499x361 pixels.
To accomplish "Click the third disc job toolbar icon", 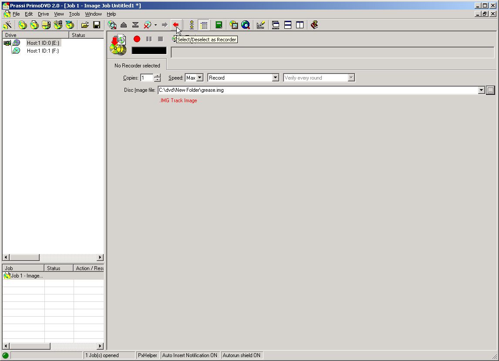I will pyautogui.click(x=46, y=25).
